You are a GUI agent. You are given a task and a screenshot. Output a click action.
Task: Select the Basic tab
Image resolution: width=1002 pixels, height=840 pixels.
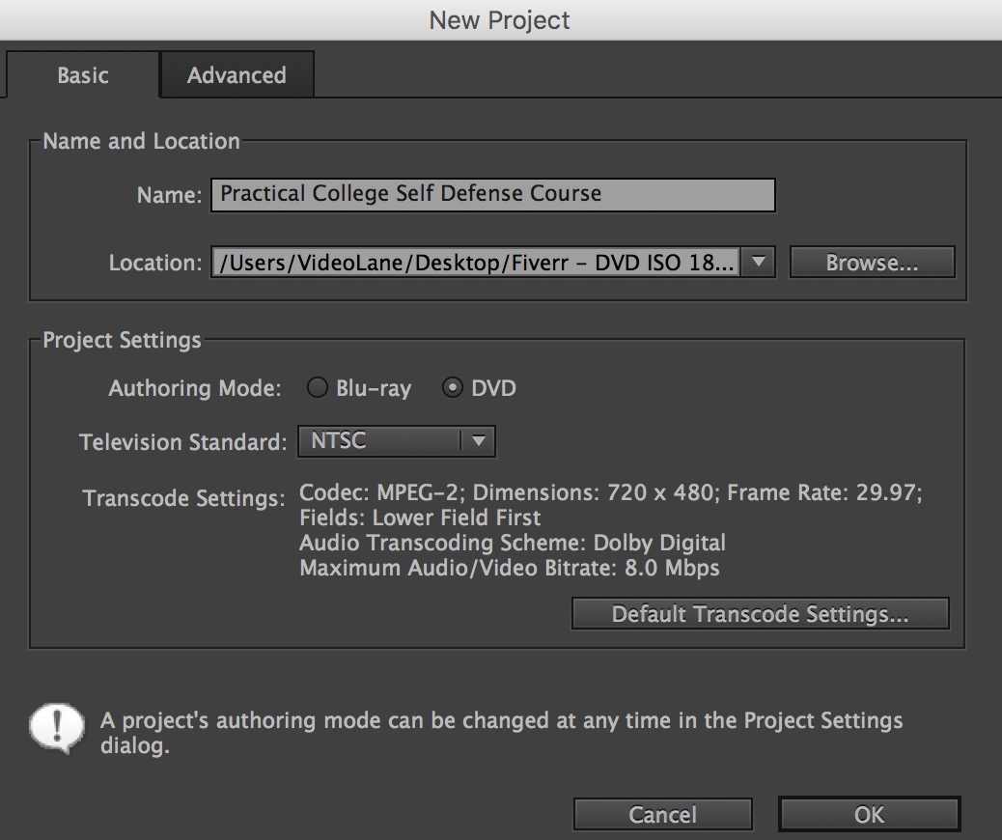pos(82,74)
